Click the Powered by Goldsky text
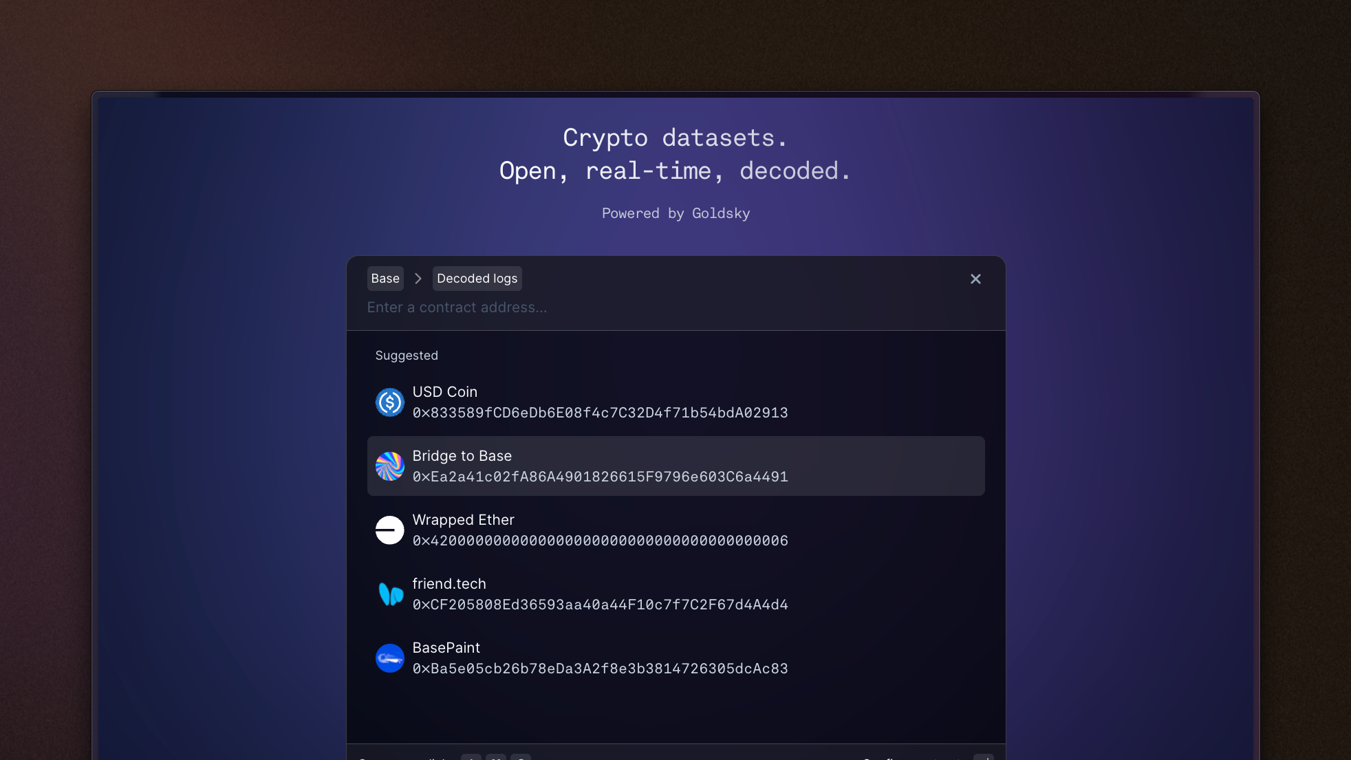This screenshot has width=1351, height=760. (675, 214)
